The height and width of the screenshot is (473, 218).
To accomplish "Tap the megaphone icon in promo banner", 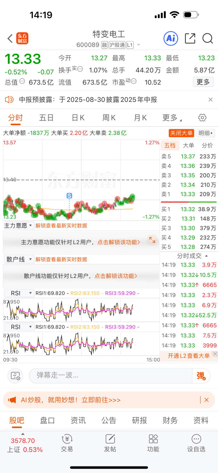I will tap(12, 400).
